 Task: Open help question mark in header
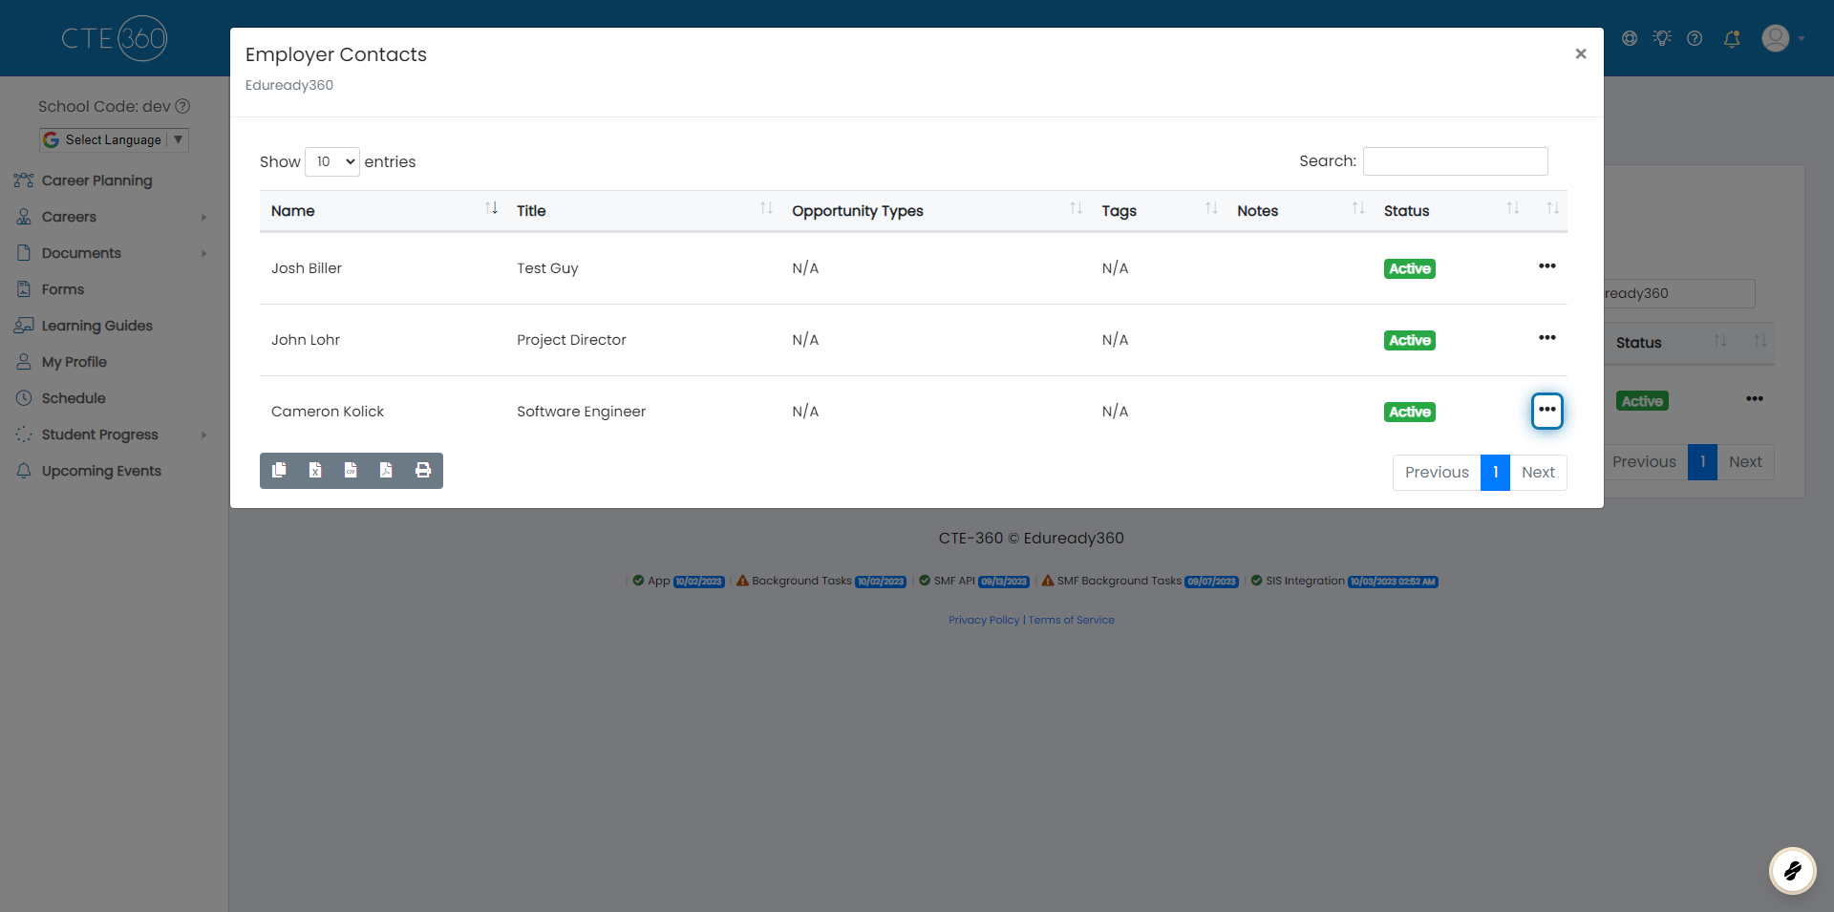point(1695,38)
